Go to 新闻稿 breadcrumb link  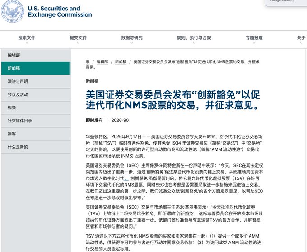[x=121, y=62]
